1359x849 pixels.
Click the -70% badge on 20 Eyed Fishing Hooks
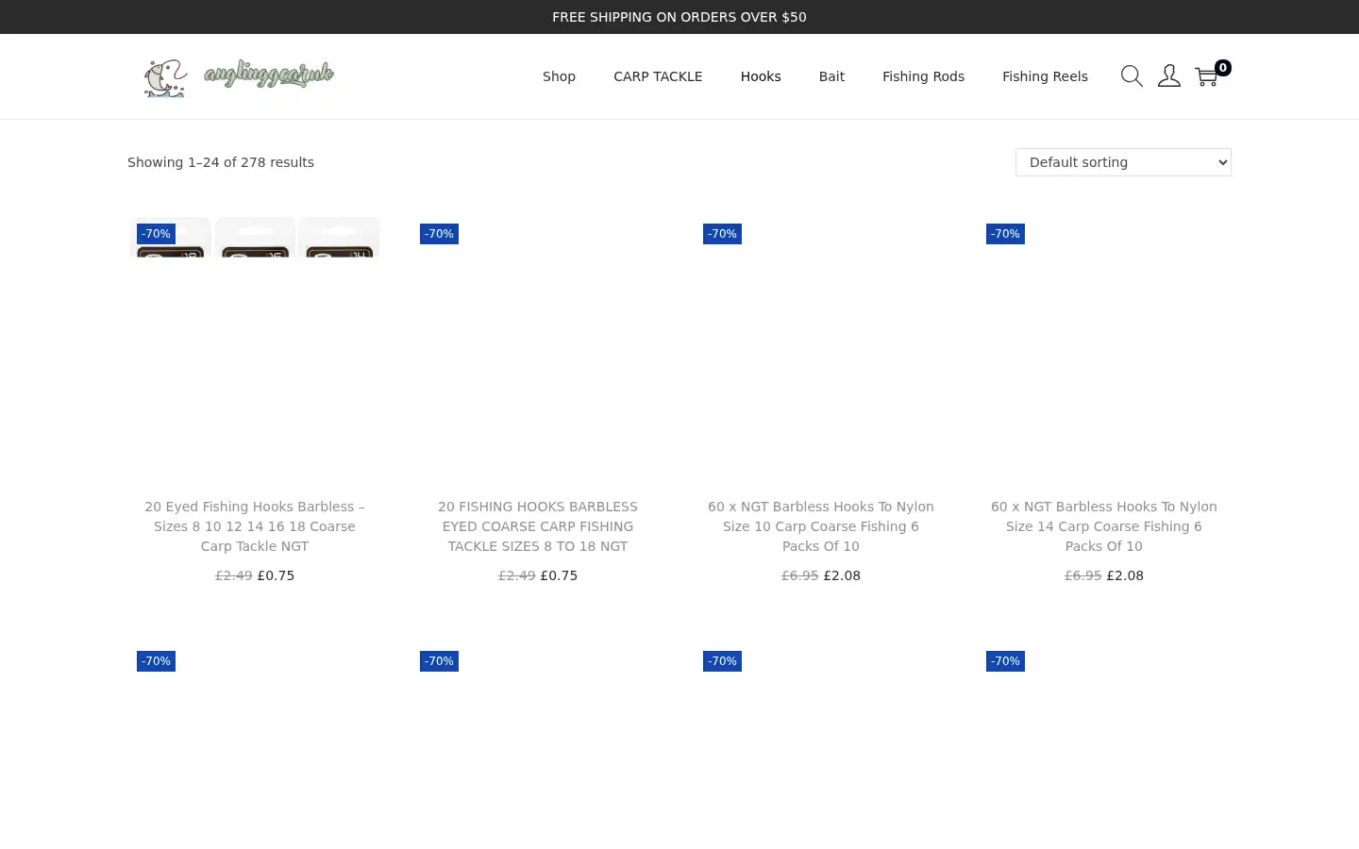coord(156,234)
